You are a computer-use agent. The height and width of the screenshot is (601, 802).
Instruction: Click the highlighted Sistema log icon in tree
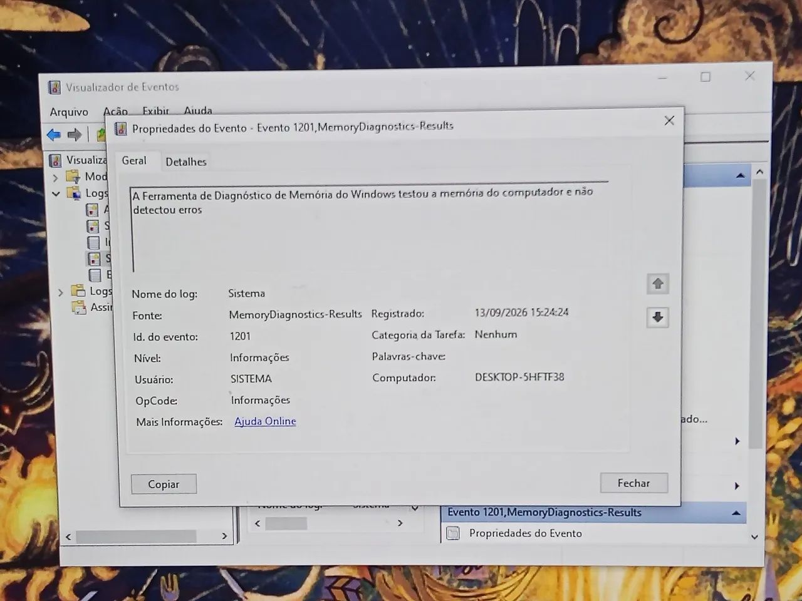pos(94,258)
